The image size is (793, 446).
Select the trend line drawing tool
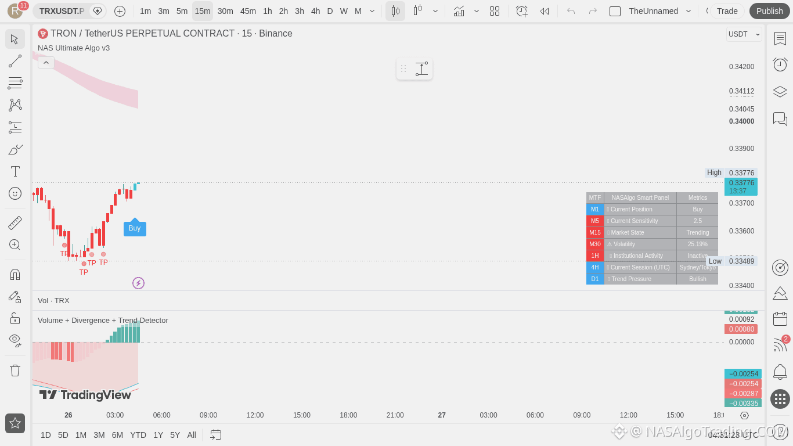tap(15, 61)
